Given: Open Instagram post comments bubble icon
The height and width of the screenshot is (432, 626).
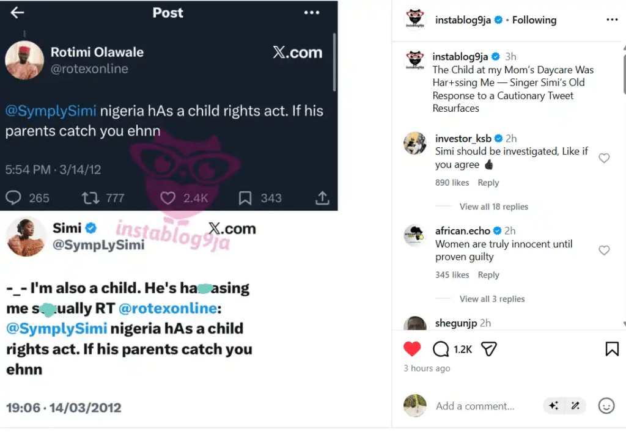Looking at the screenshot, I should click(441, 349).
